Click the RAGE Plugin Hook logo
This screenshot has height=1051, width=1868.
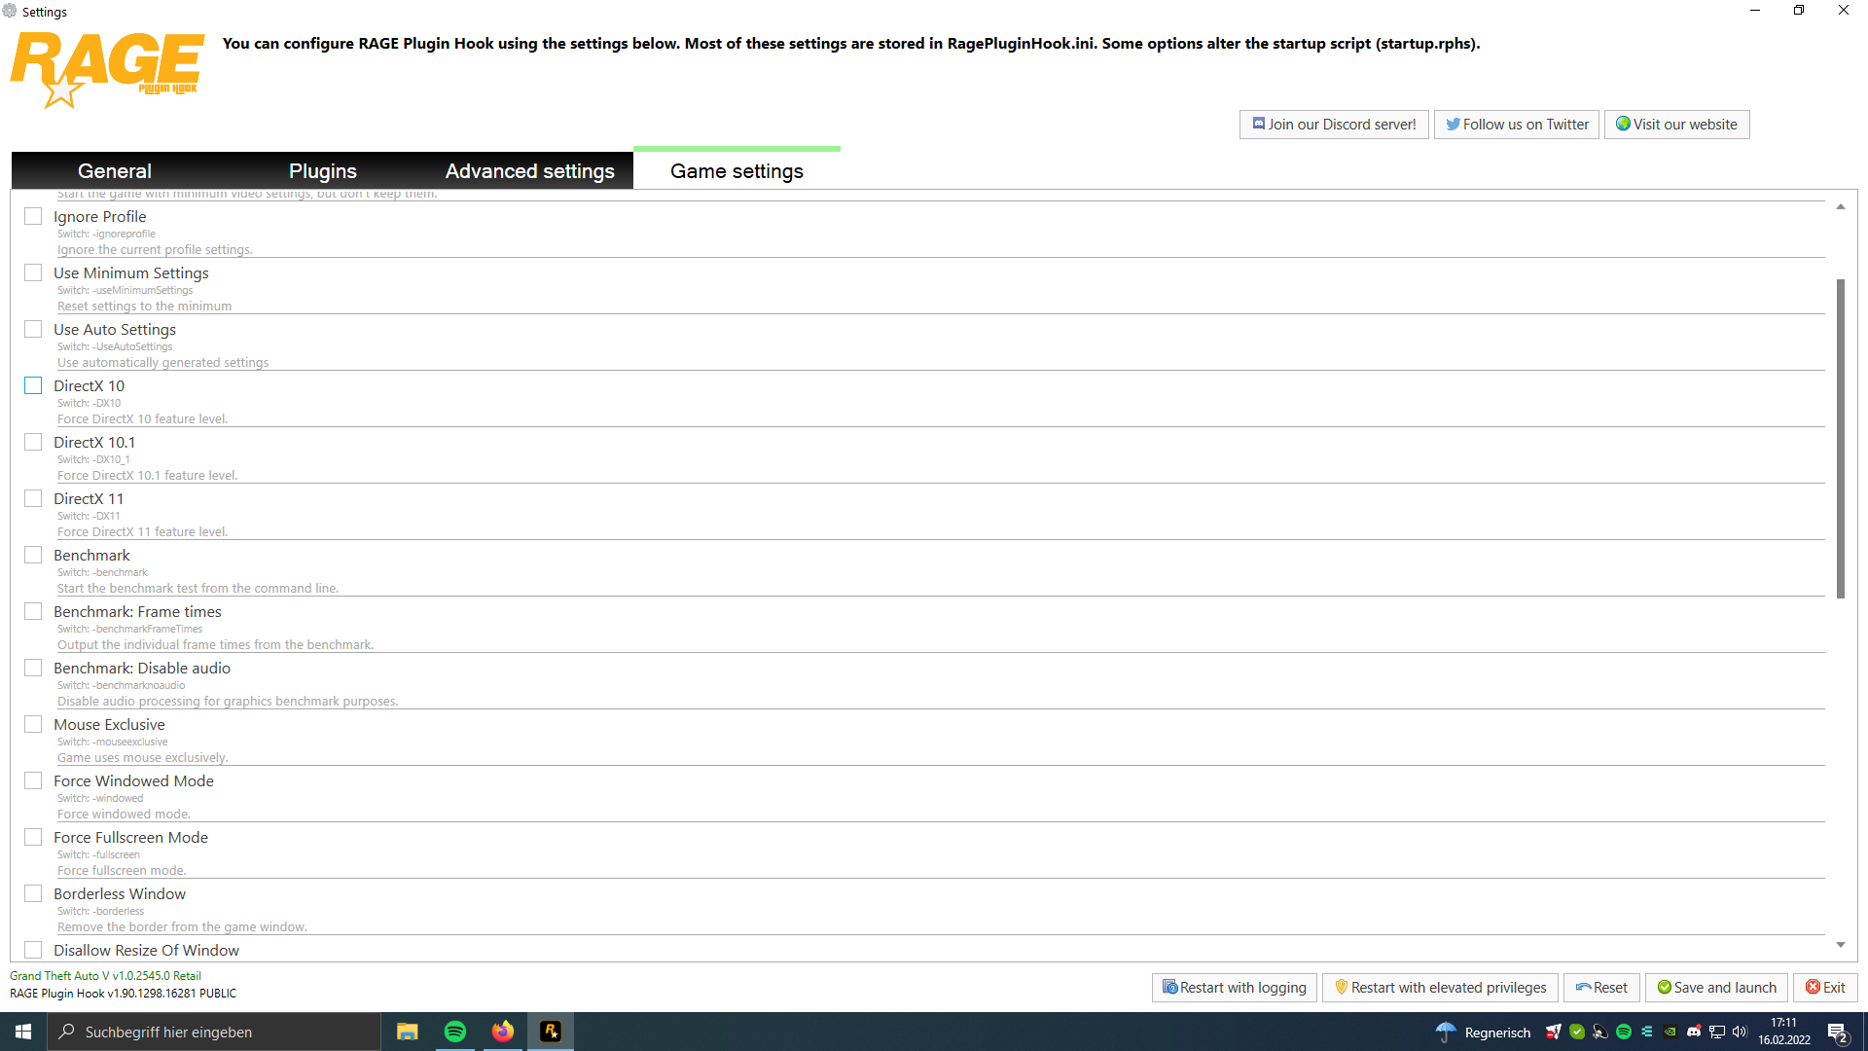pyautogui.click(x=107, y=68)
